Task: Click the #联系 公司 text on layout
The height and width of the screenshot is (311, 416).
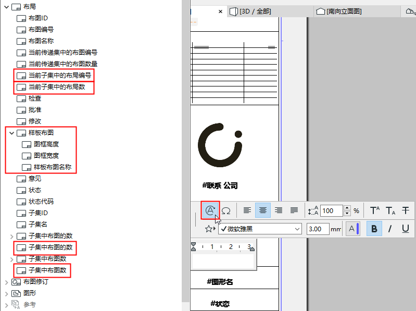Action: coord(220,185)
